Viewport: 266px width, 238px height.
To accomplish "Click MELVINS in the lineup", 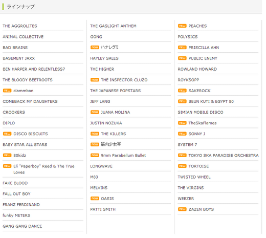I will coord(99,188).
